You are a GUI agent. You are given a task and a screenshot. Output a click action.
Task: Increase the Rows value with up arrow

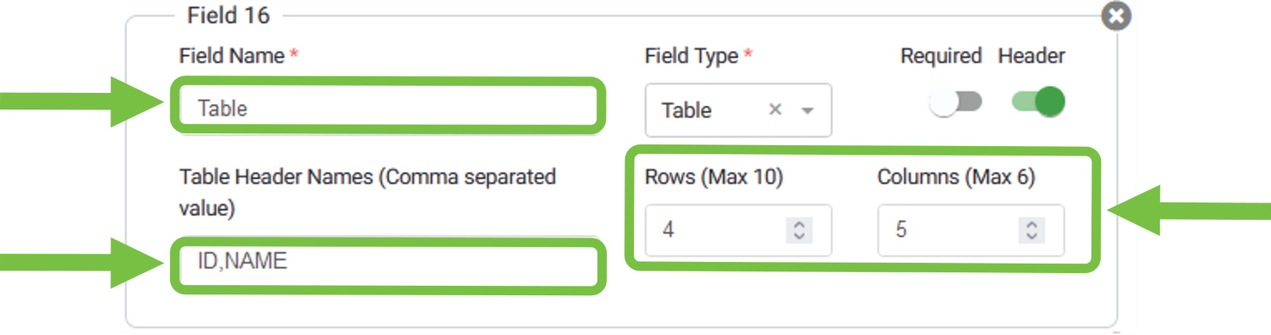[799, 224]
